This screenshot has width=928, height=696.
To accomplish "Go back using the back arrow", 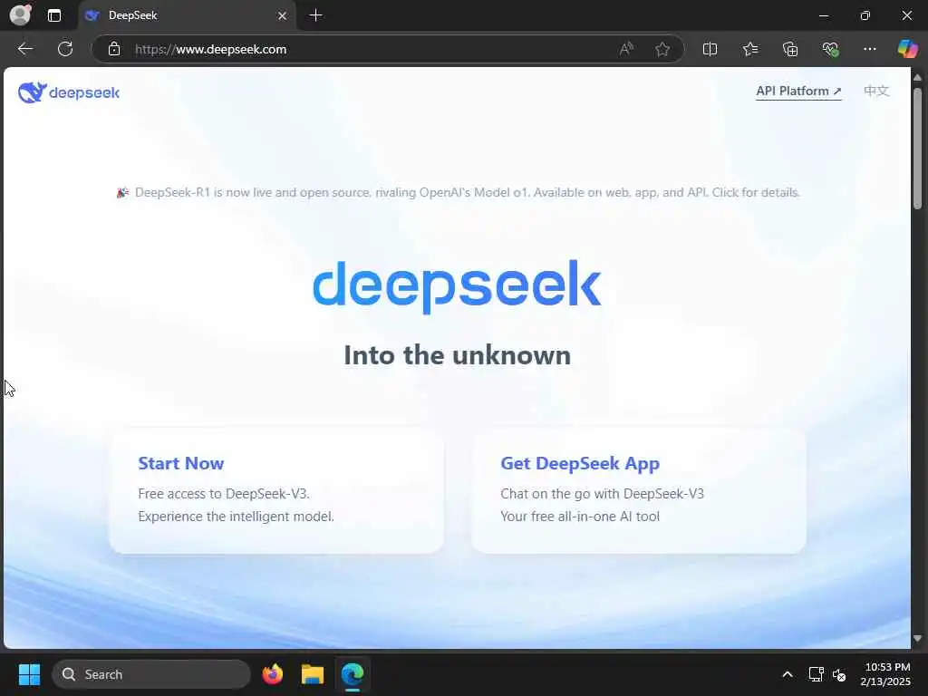I will point(24,49).
